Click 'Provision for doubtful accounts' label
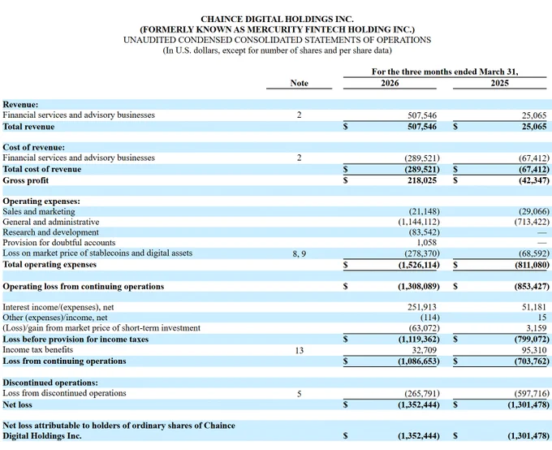Image resolution: width=552 pixels, height=450 pixels. [x=58, y=243]
